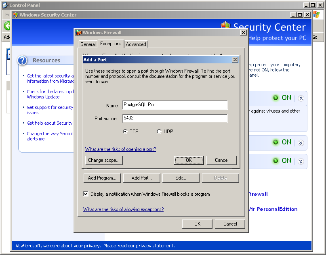Close the Windows Firewall dialog
326x255 pixels.
point(244,33)
